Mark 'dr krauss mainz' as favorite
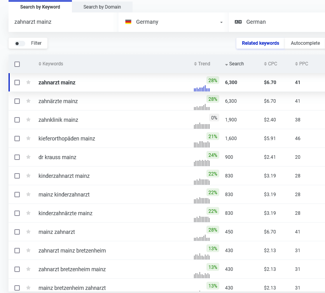This screenshot has width=325, height=293. pos(28,157)
